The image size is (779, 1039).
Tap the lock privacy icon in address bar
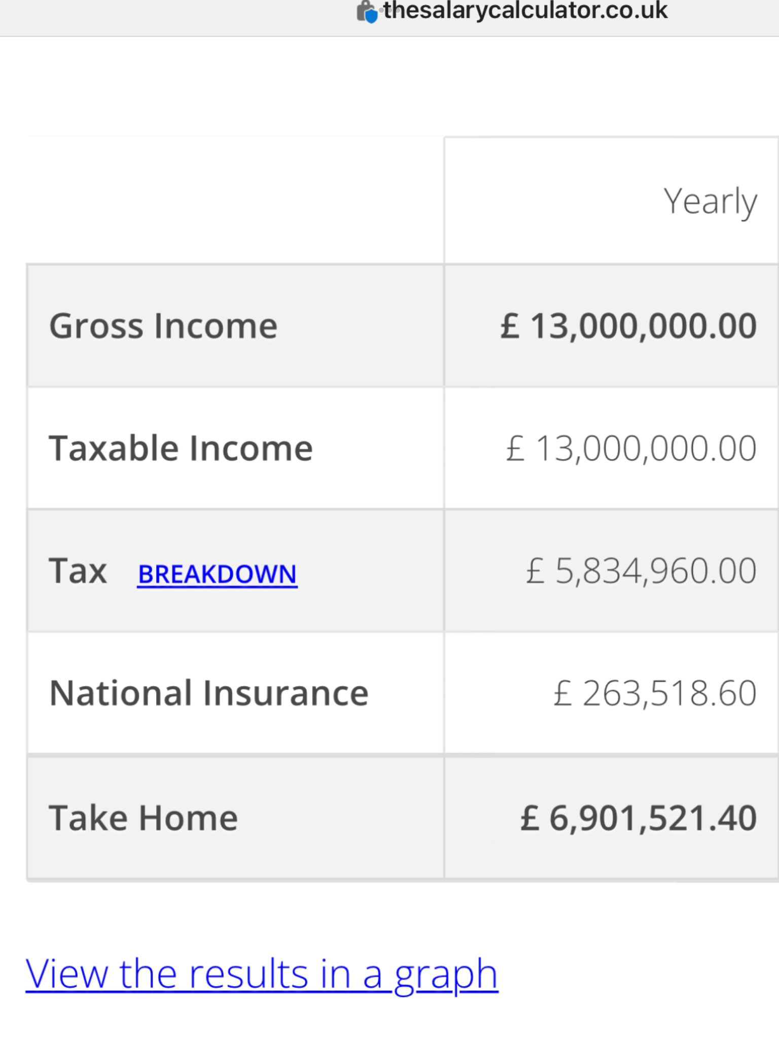point(367,11)
